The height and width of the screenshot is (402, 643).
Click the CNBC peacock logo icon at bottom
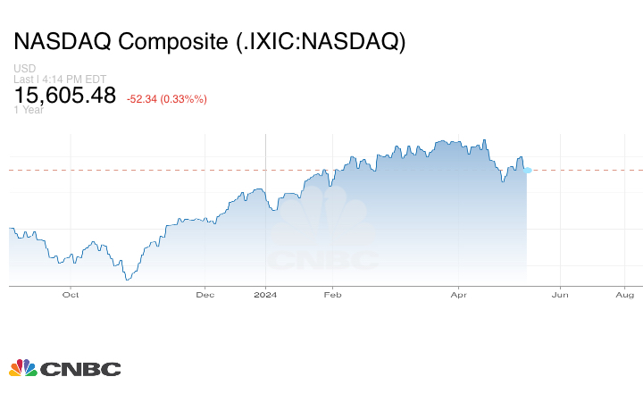pos(22,368)
